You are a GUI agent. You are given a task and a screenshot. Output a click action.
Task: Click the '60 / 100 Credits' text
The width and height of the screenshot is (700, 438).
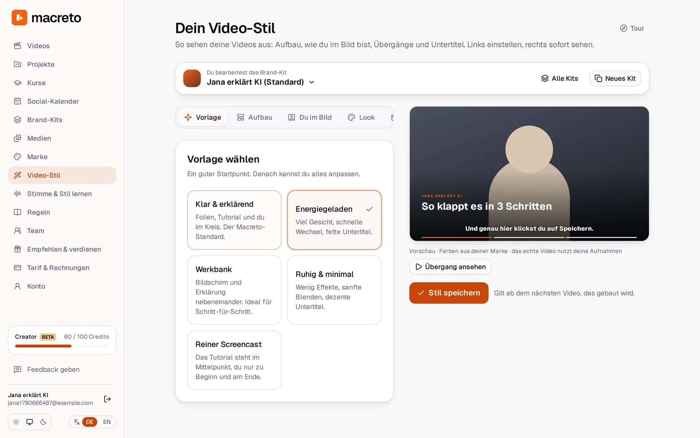tap(86, 337)
